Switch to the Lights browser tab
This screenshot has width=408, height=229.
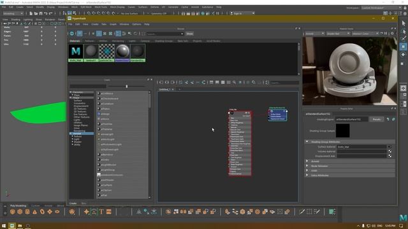pyautogui.click(x=132, y=41)
